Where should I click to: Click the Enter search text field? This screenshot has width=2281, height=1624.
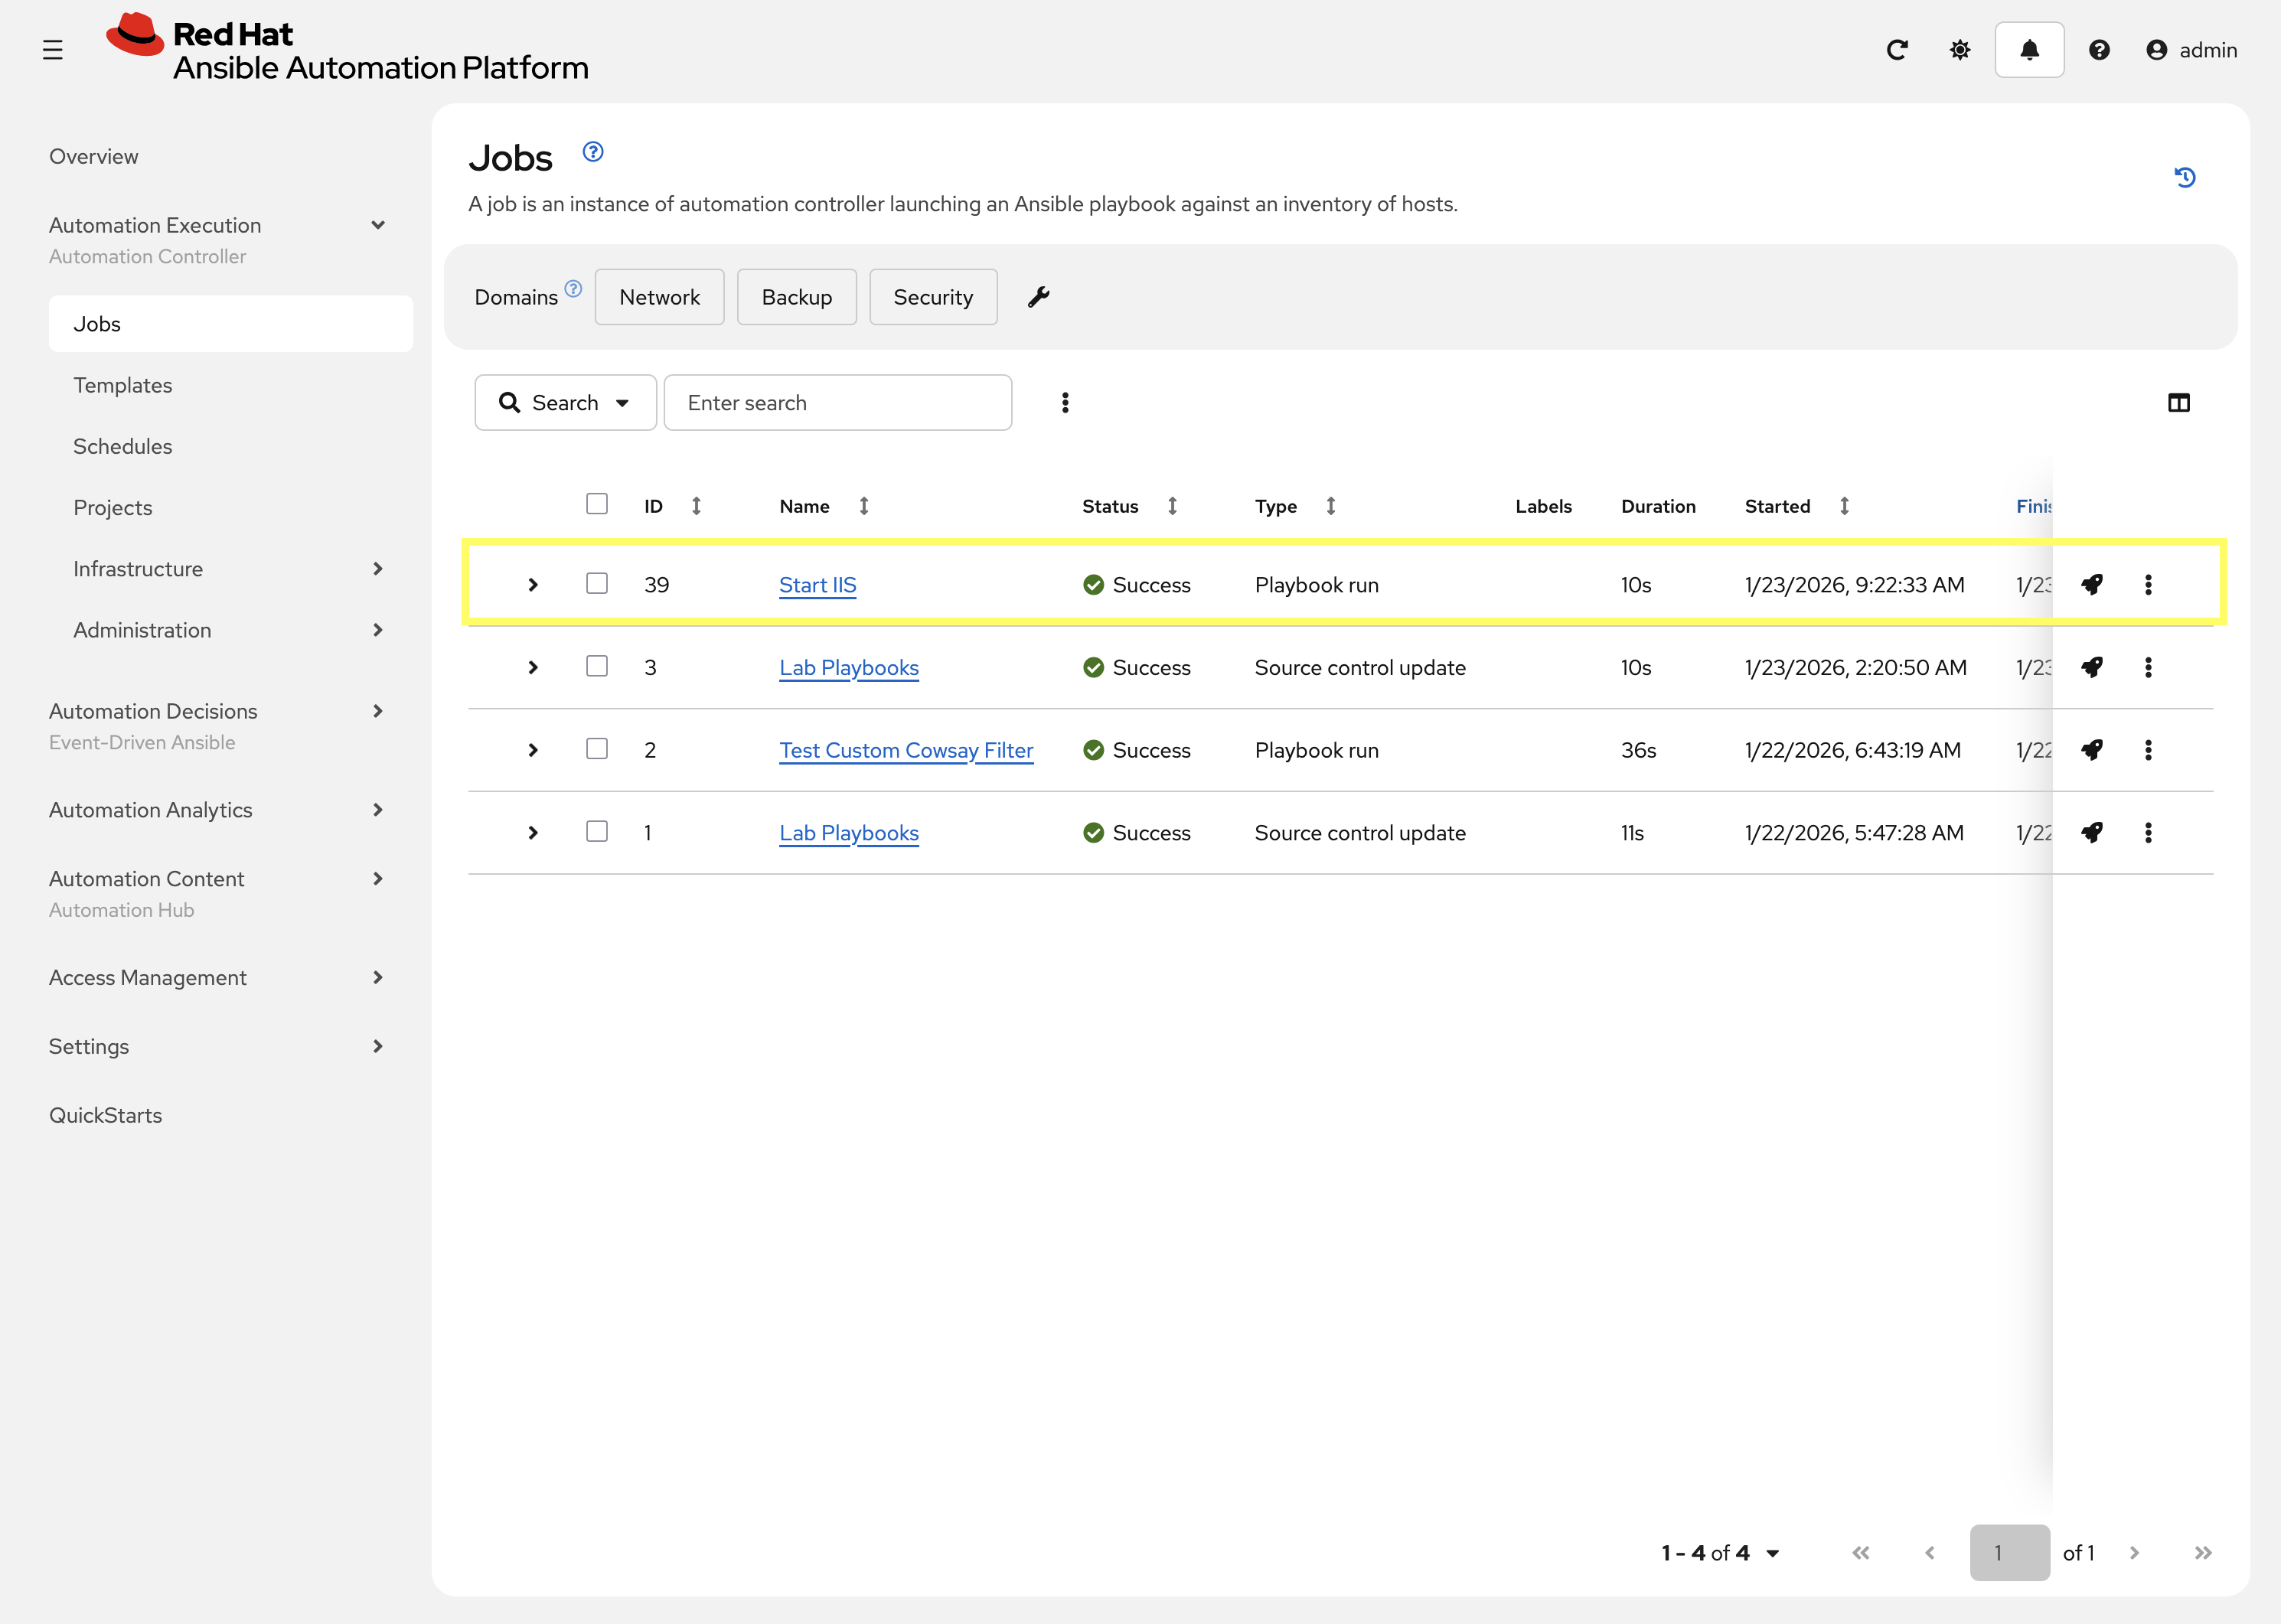tap(837, 403)
